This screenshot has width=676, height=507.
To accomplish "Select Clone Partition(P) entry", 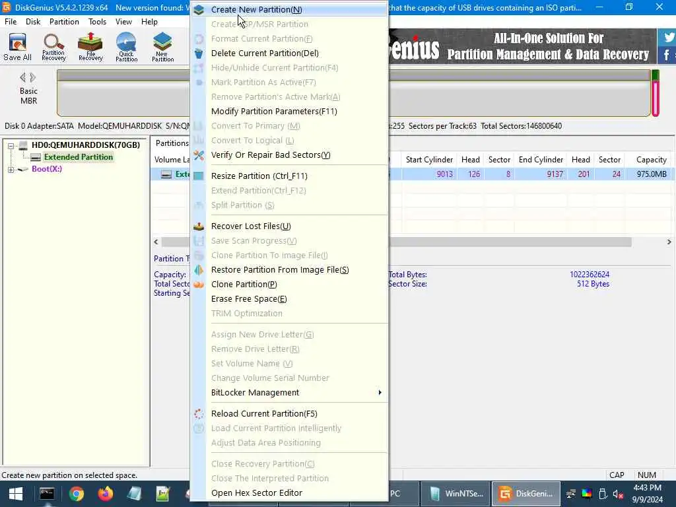I will (x=289, y=285).
